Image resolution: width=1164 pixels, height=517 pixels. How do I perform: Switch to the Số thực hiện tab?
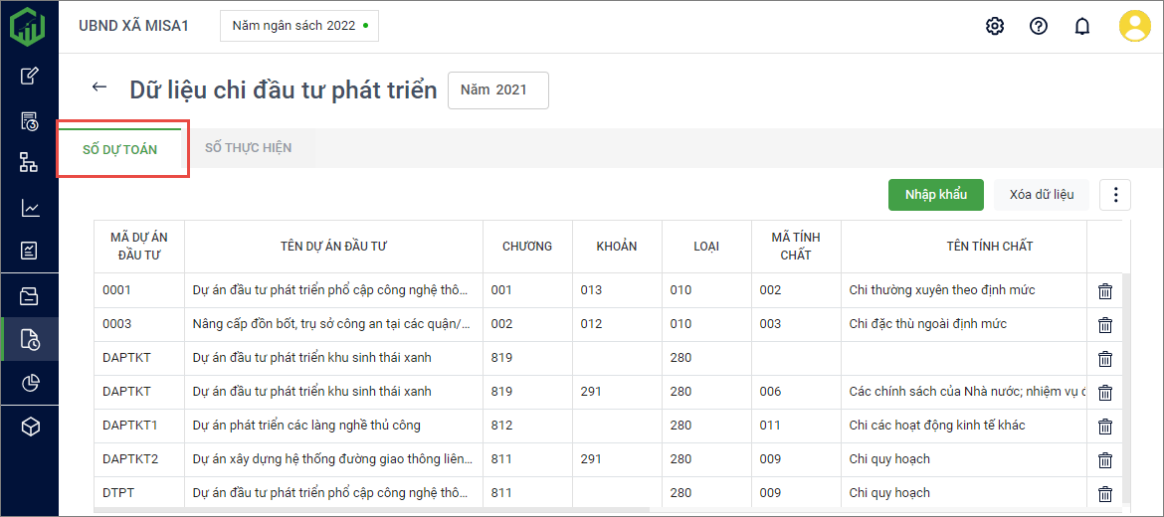pyautogui.click(x=248, y=148)
